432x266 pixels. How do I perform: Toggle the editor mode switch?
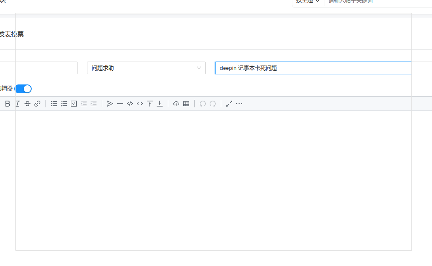point(23,89)
